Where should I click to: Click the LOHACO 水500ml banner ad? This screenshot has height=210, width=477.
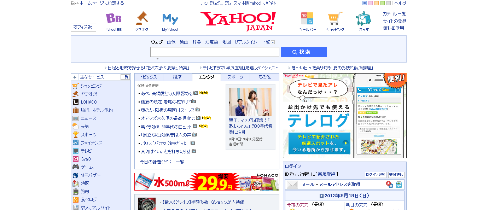(207, 182)
